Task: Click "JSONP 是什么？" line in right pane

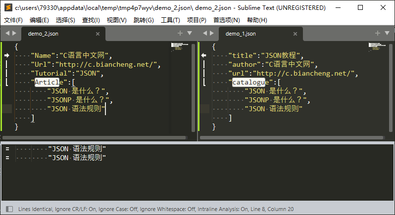Action: pyautogui.click(x=277, y=100)
